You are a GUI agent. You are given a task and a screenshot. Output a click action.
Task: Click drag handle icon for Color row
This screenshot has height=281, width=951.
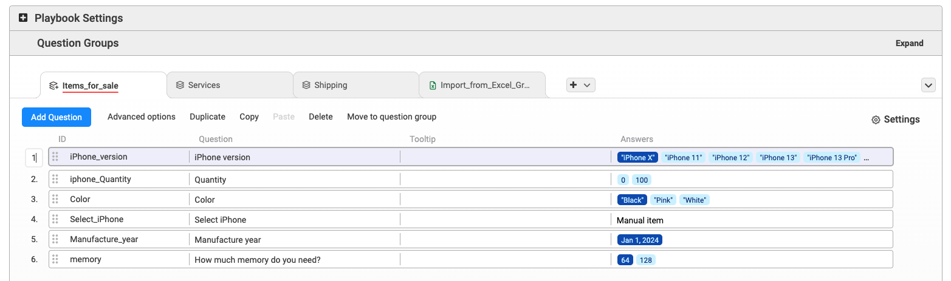[55, 199]
